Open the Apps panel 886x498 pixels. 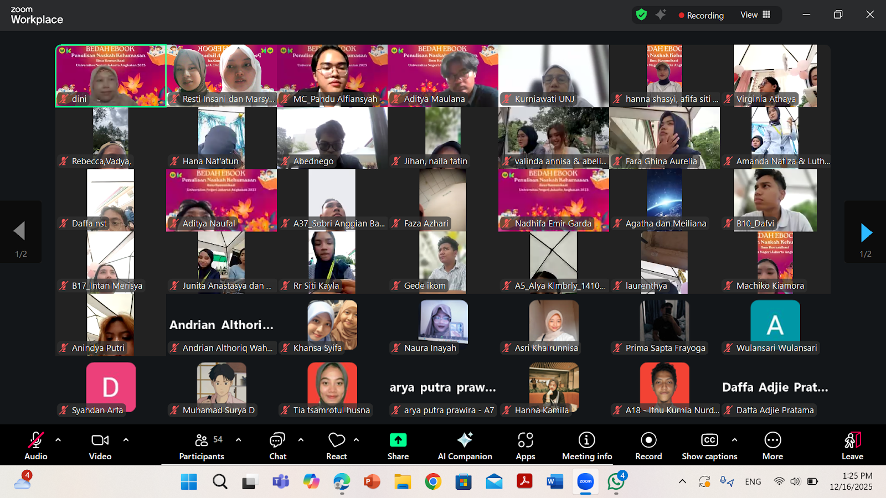[525, 446]
